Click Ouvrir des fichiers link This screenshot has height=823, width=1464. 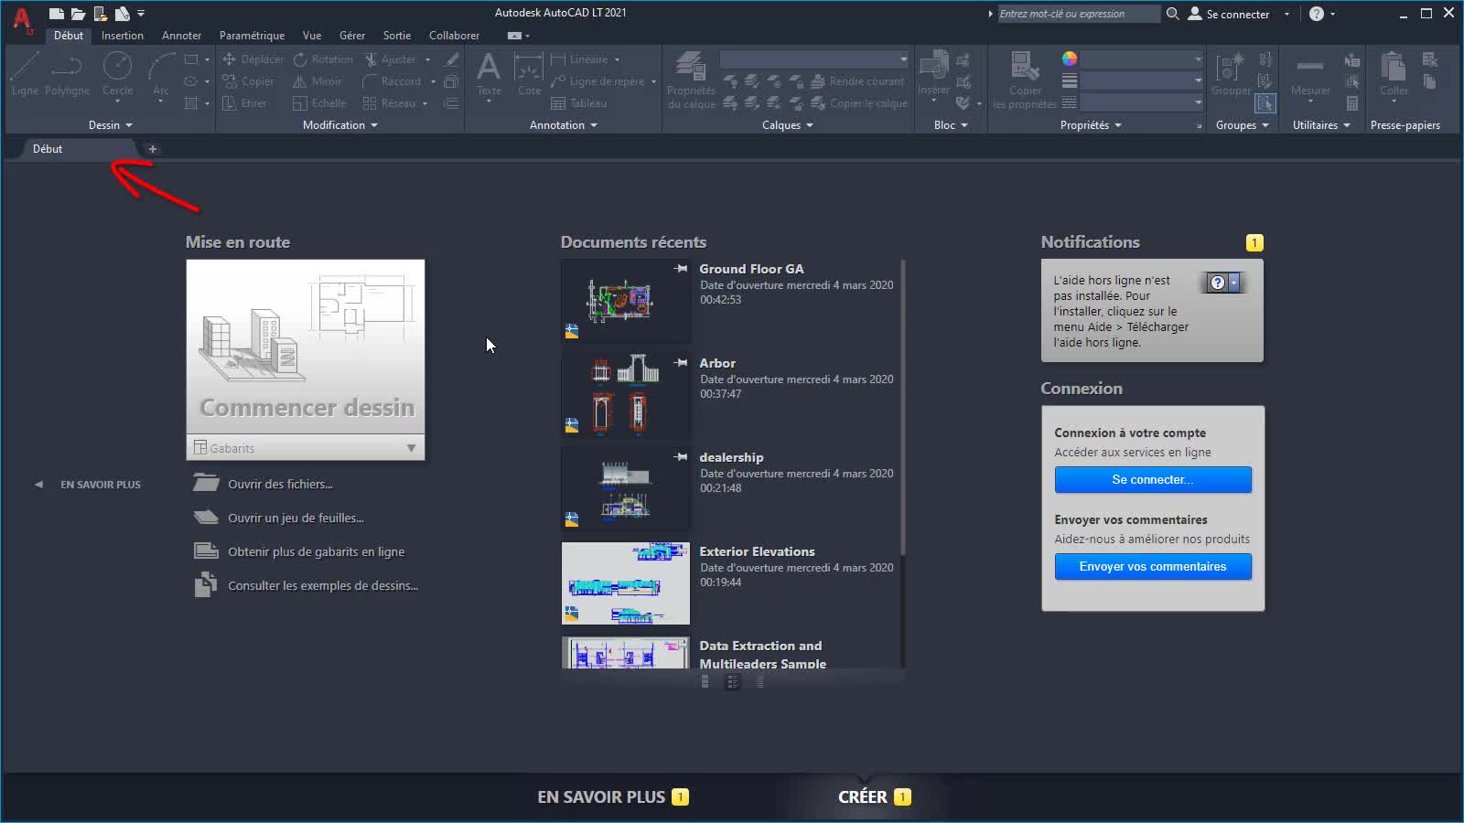[x=280, y=484]
